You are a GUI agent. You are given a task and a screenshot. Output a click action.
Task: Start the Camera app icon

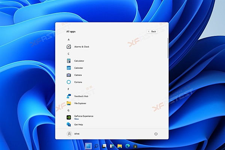69,75
